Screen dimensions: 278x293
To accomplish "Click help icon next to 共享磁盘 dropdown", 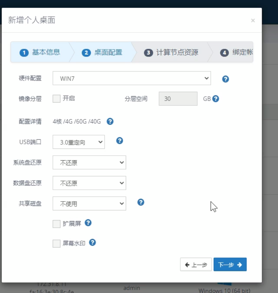I will (x=141, y=202).
